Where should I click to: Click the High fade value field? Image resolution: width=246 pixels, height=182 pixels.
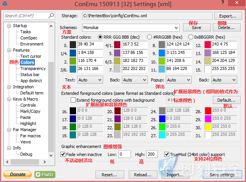(152, 154)
